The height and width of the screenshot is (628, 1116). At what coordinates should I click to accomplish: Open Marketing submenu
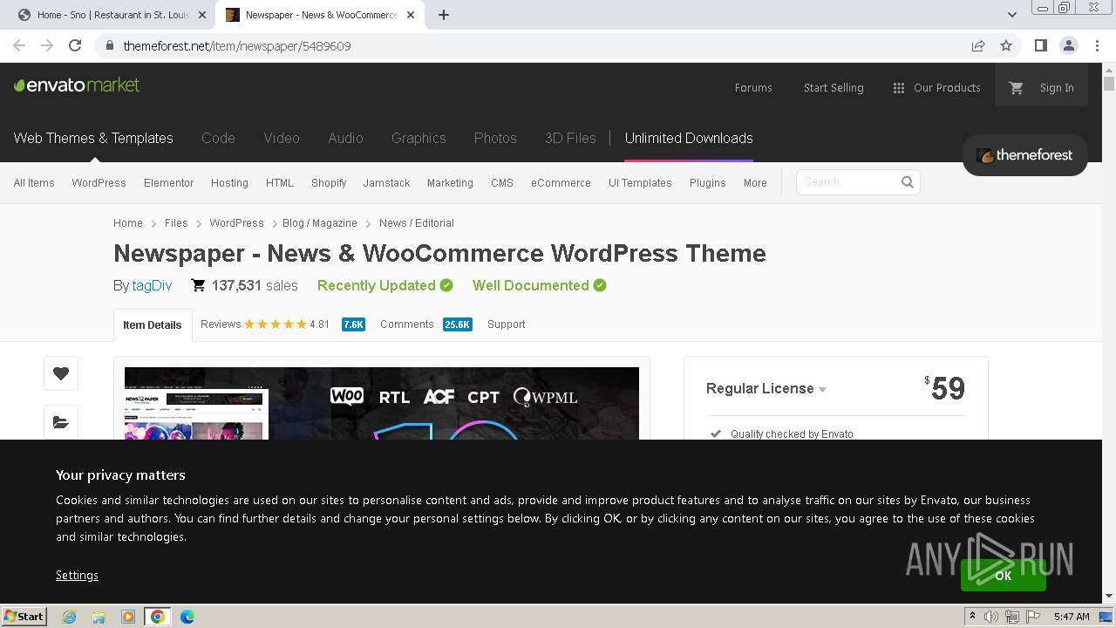pyautogui.click(x=450, y=183)
